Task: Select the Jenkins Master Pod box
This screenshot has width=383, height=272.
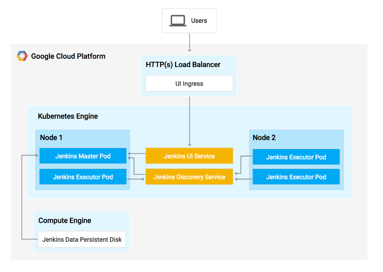Action: [x=83, y=156]
